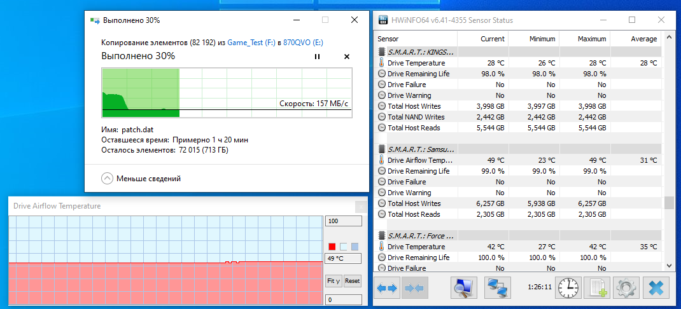Screen dimensions: 681x309
Task: Minimize the copy progress dialog
Action: point(297,20)
